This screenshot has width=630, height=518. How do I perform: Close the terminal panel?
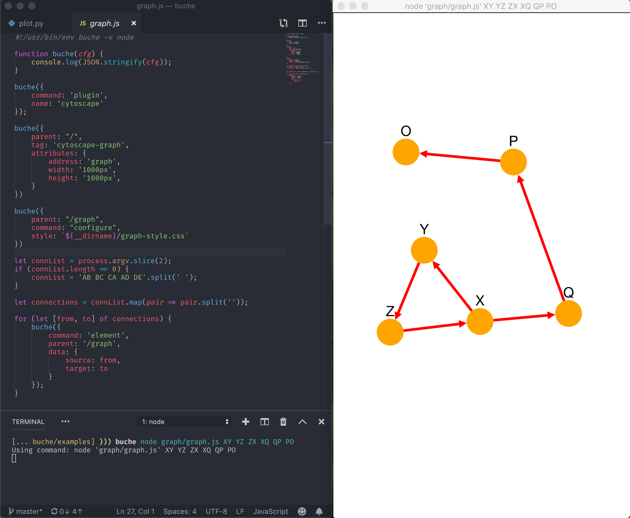pos(321,422)
